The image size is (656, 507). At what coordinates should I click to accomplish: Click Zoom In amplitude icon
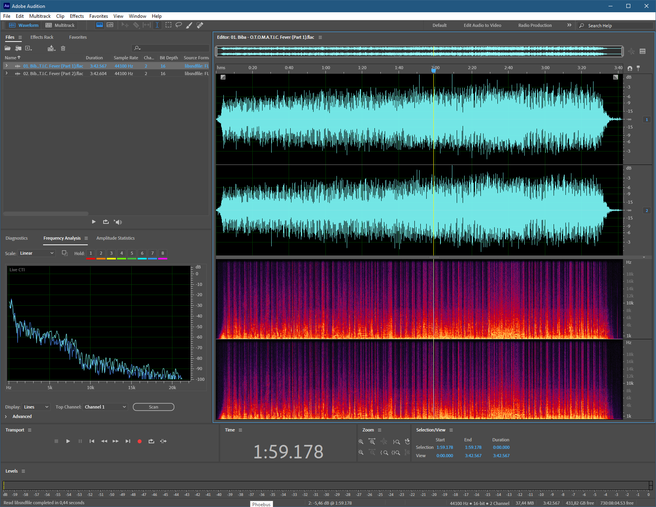361,442
